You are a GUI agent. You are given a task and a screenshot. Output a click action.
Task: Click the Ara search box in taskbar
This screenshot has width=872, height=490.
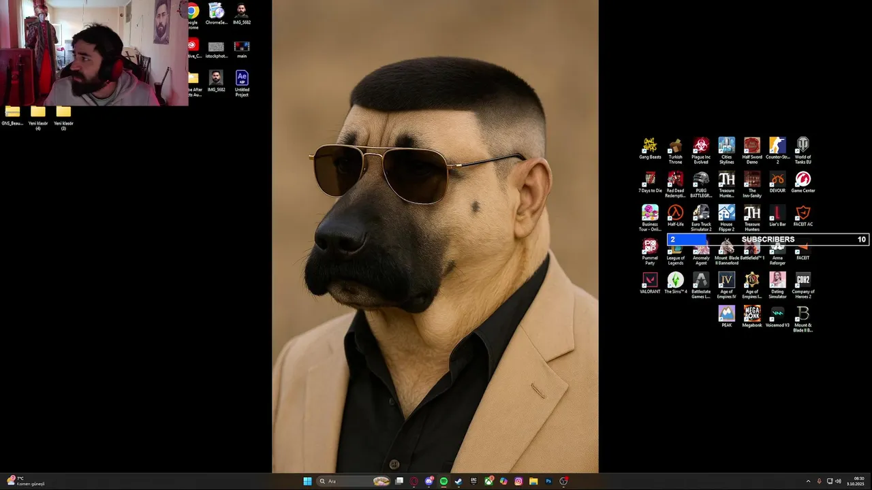354,481
